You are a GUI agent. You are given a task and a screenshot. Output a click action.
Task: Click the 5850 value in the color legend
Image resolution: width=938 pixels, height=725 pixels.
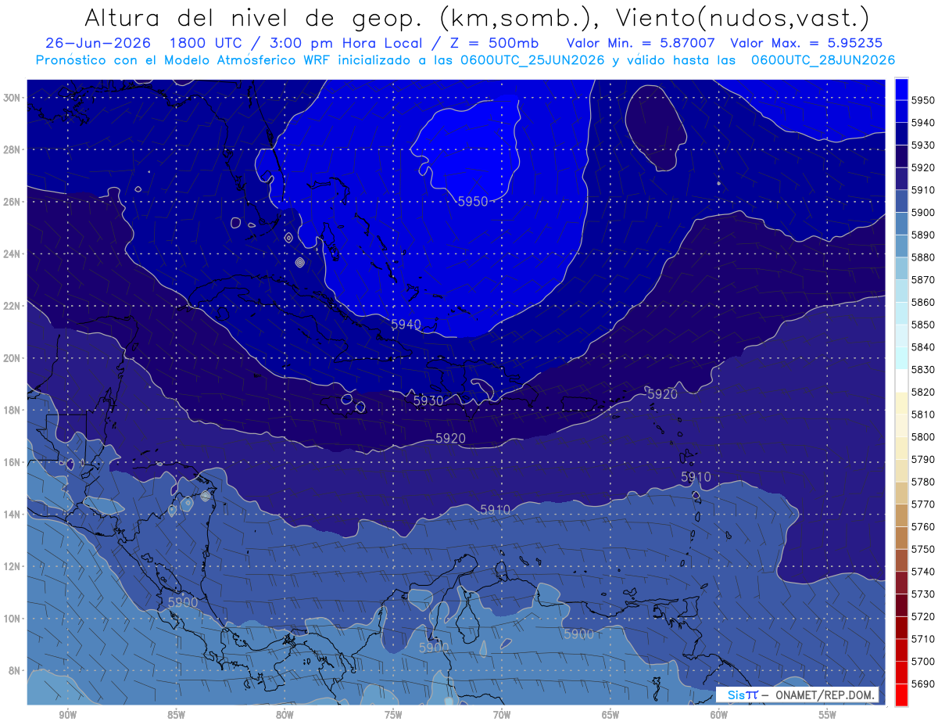923,325
